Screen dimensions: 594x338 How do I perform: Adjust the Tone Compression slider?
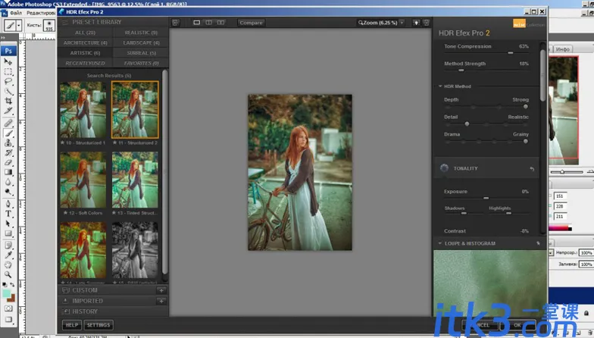click(x=511, y=53)
